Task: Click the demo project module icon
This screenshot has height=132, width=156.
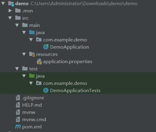Action: point(11,4)
